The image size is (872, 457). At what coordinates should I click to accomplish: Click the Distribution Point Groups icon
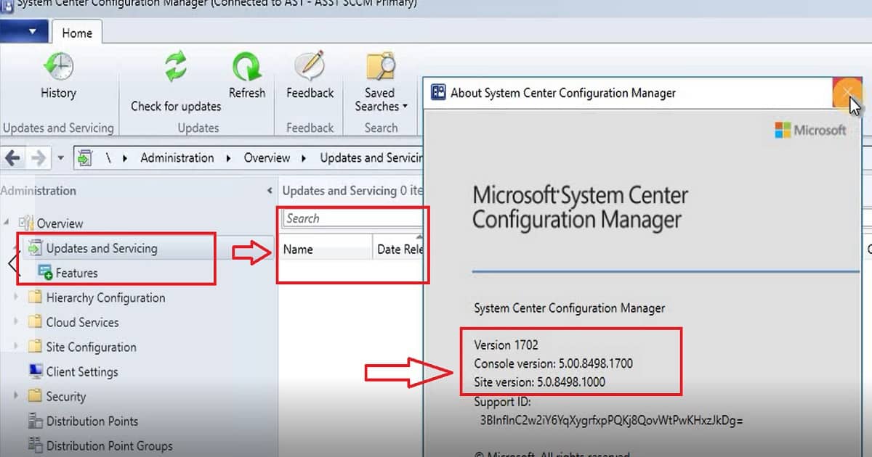(x=35, y=445)
